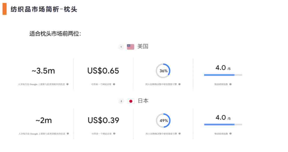
Task: Select the 日本 country label
Action: point(143,101)
